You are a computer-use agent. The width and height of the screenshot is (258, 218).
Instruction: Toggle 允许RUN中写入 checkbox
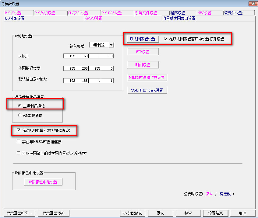(19, 130)
